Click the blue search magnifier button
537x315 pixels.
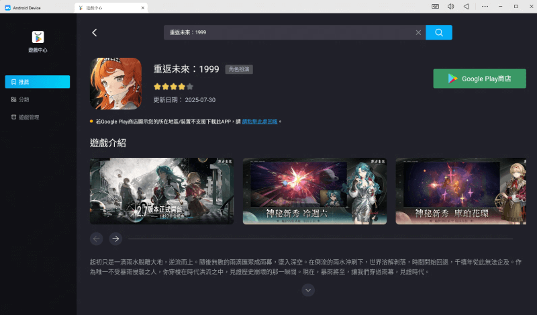(x=439, y=32)
